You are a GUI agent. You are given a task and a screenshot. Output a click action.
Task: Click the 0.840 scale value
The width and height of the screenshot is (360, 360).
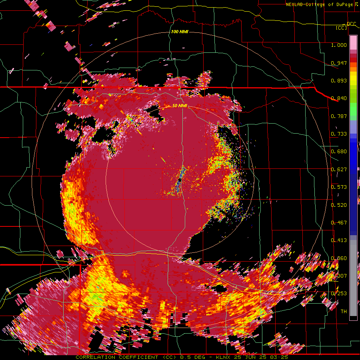[339, 98]
